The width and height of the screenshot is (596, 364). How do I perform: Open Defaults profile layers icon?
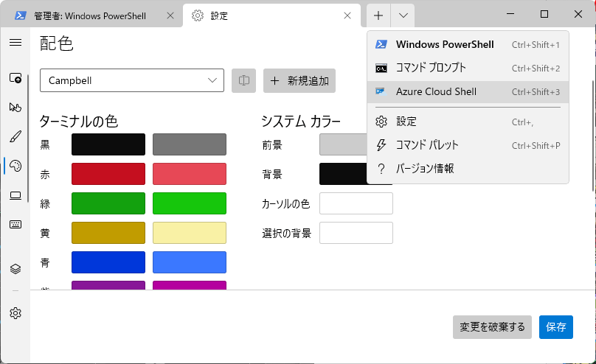coord(15,269)
